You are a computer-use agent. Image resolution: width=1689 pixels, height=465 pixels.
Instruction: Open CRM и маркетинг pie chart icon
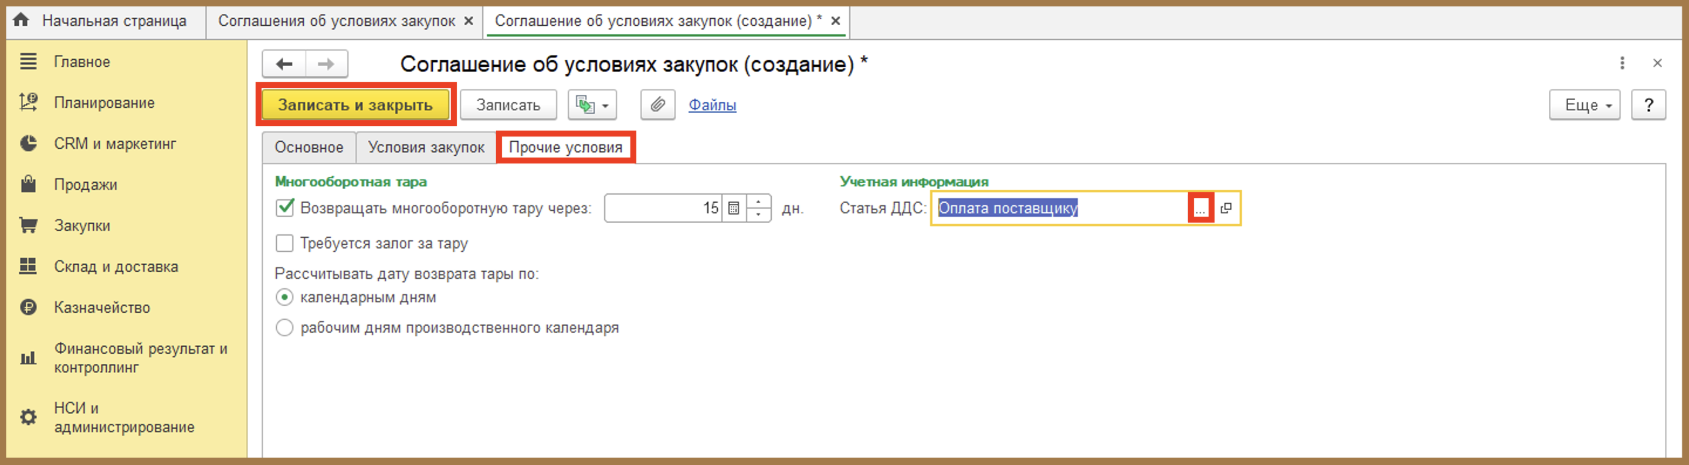click(x=28, y=143)
